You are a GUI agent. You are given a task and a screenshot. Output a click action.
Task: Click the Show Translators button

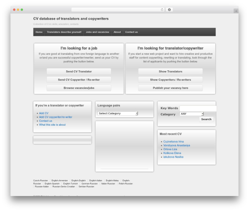click(170, 71)
